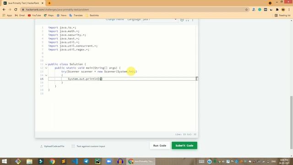The width and height of the screenshot is (293, 165).
Task: Click the try Scanner line of code
Action: [x=99, y=71]
